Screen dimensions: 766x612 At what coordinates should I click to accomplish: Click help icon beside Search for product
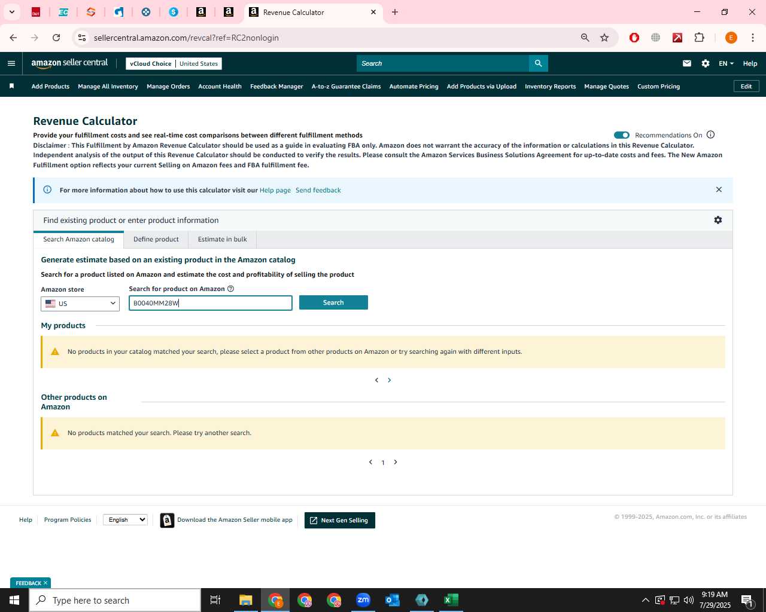coord(230,289)
